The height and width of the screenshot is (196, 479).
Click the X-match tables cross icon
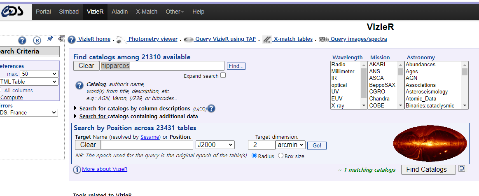pyautogui.click(x=267, y=40)
